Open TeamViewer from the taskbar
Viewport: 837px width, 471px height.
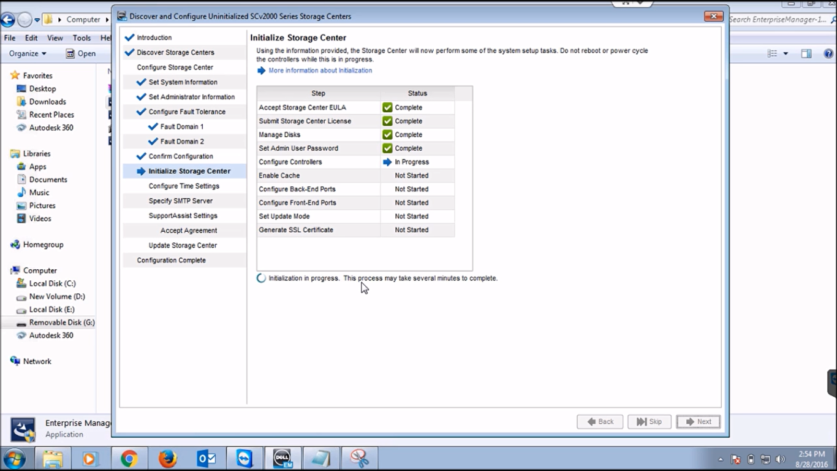click(243, 458)
